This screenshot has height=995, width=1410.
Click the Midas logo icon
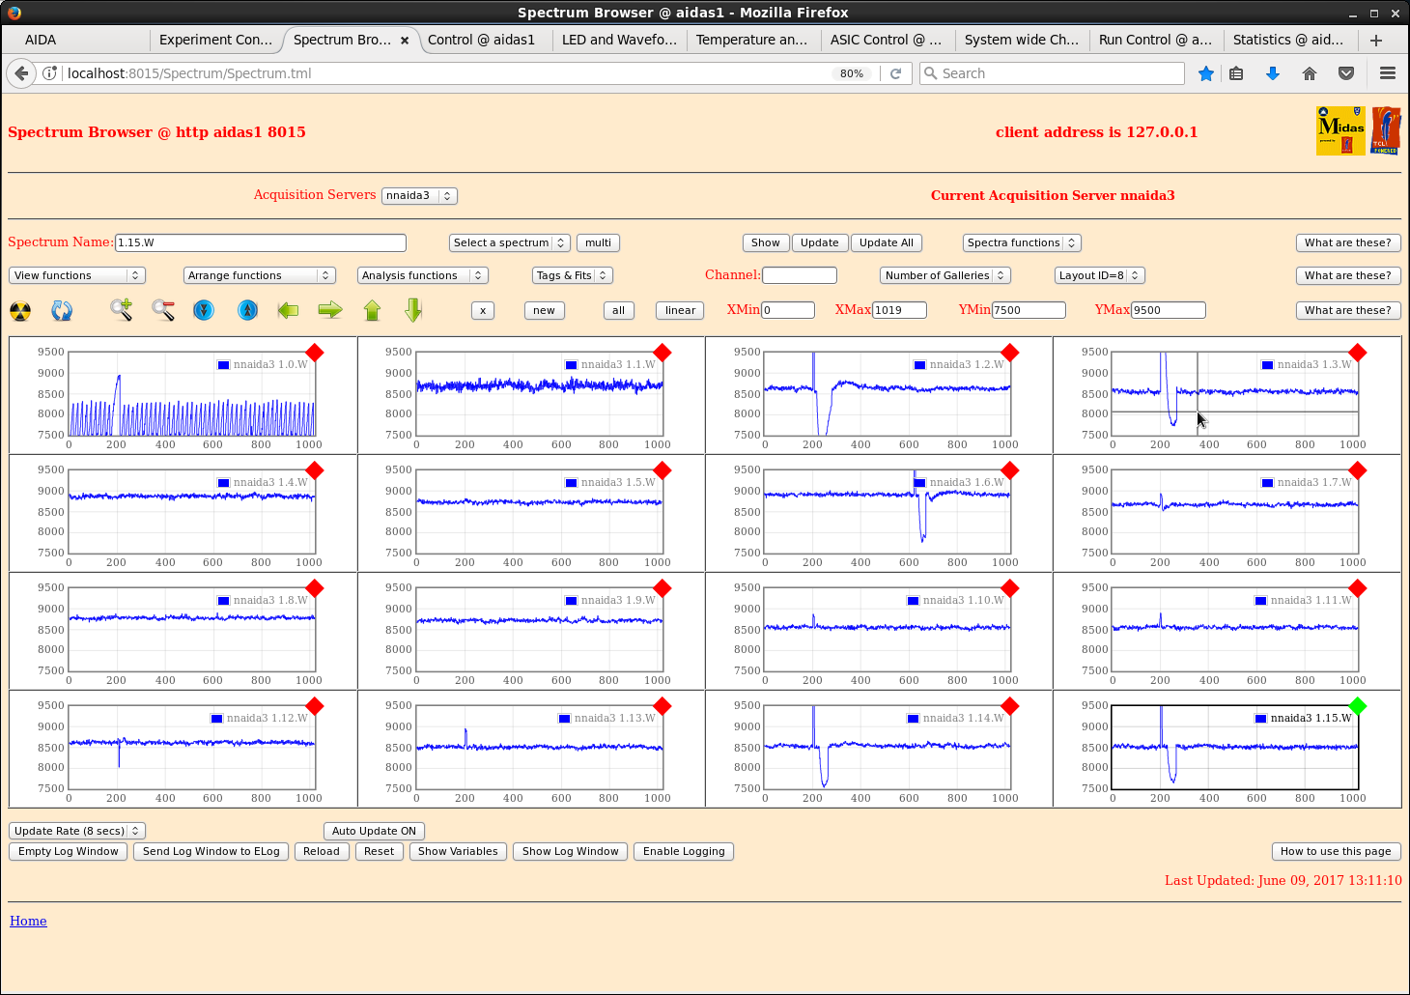tap(1340, 130)
